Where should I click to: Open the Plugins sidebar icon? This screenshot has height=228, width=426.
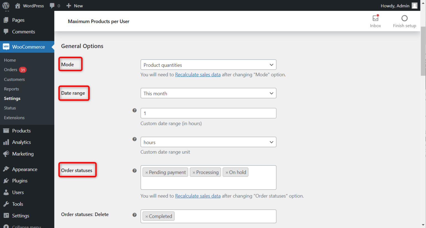pyautogui.click(x=6, y=181)
